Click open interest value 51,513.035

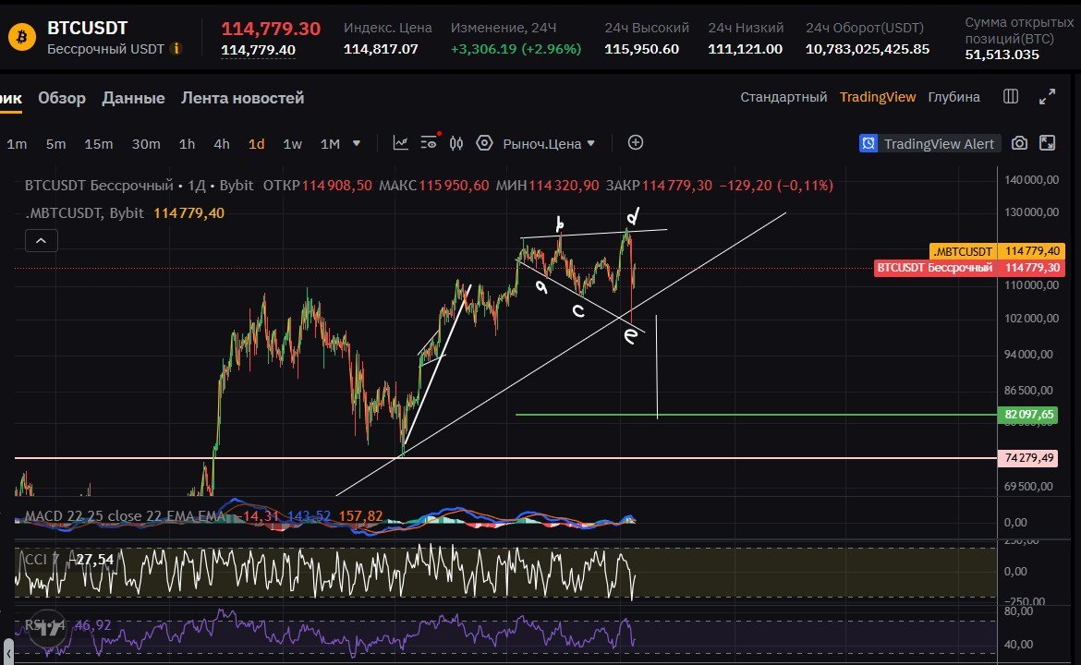coord(1002,54)
